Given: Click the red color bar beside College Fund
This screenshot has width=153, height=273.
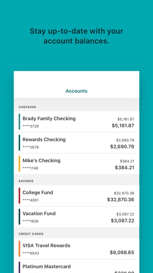Looking at the screenshot, I should (x=20, y=196).
